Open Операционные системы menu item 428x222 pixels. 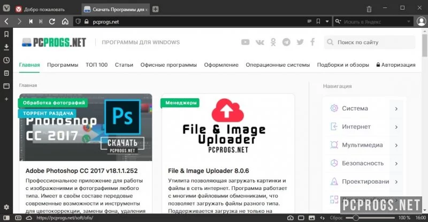[278, 65]
